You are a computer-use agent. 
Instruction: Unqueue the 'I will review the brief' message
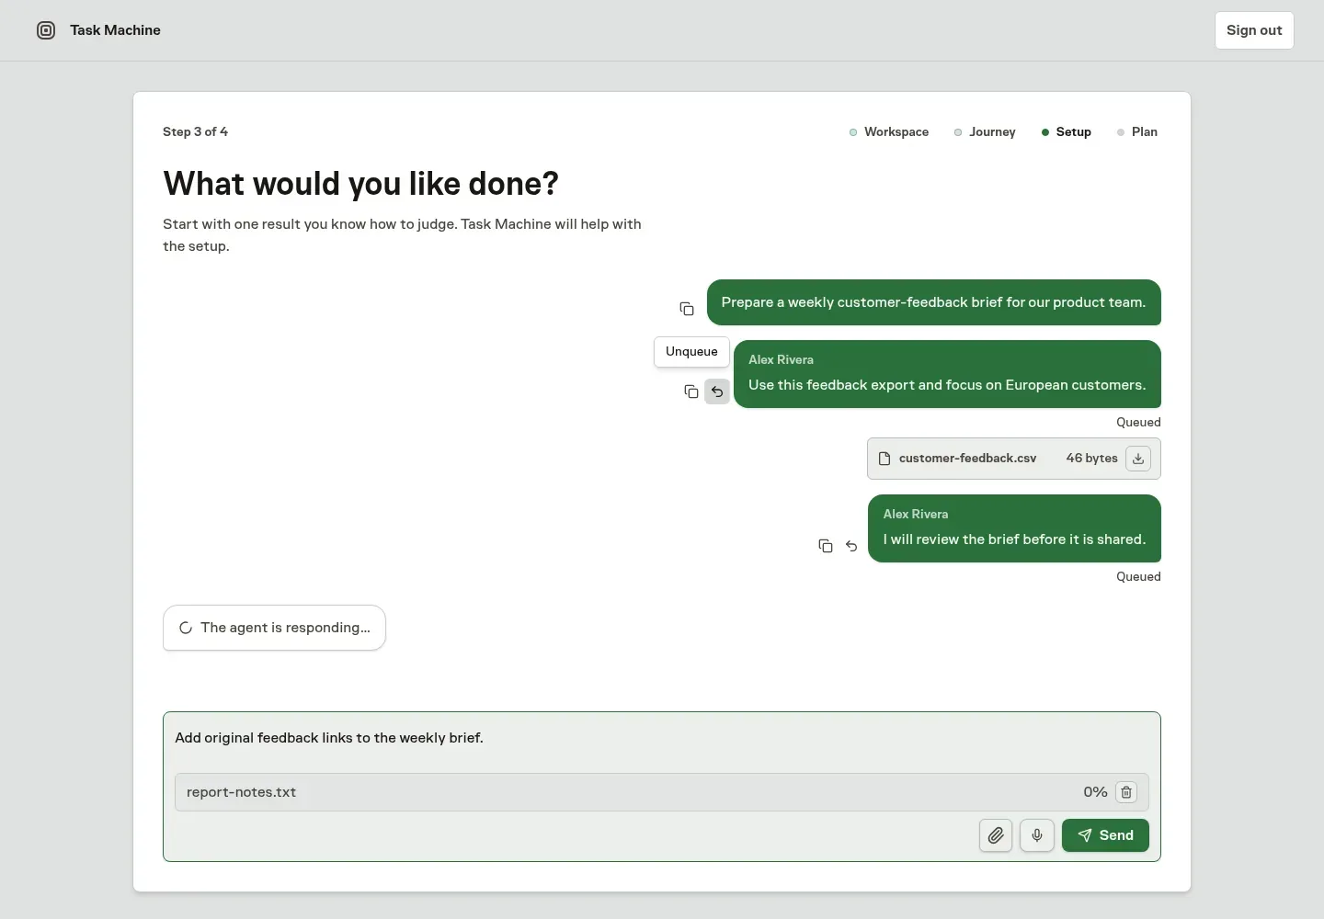click(851, 546)
